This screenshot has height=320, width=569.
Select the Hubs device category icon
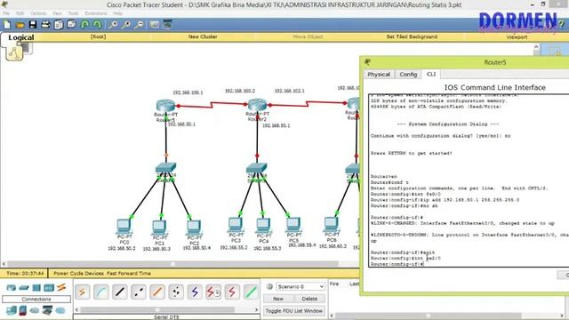point(36,288)
